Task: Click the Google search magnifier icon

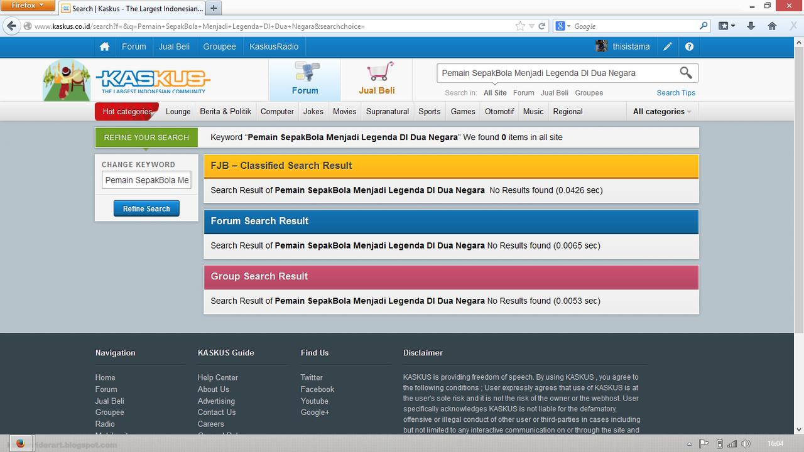Action: pos(704,26)
